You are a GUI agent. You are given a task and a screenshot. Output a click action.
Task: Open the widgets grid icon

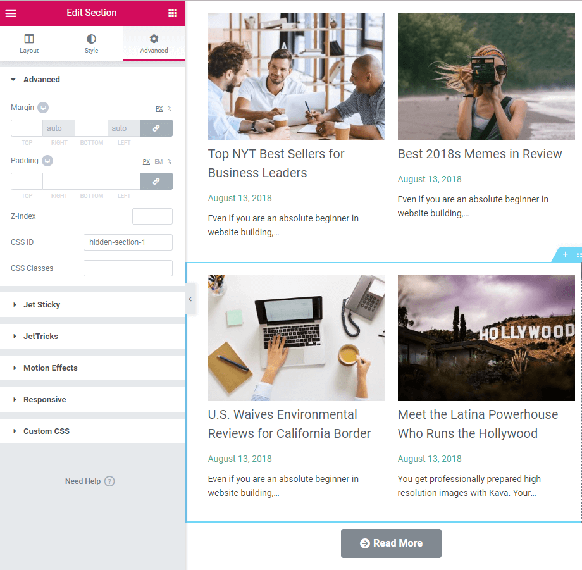click(x=173, y=13)
